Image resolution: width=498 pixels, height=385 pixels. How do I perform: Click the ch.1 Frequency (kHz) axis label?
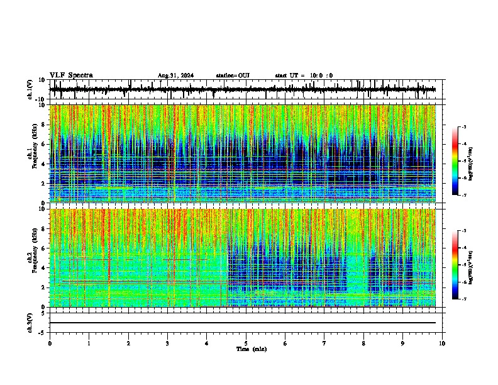point(32,146)
